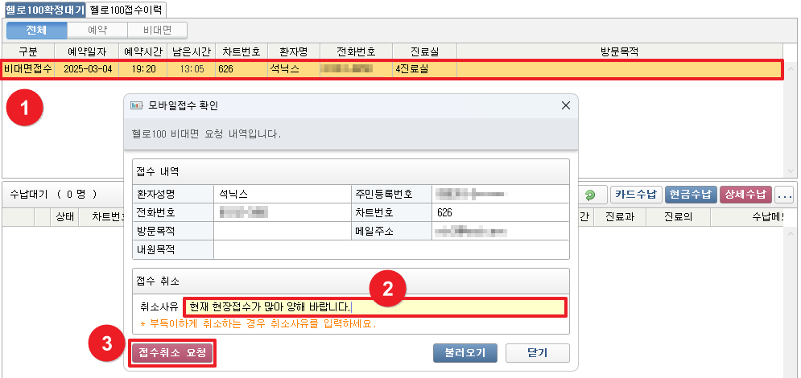Click the 진료실 column header
The width and height of the screenshot is (801, 378).
(x=424, y=51)
